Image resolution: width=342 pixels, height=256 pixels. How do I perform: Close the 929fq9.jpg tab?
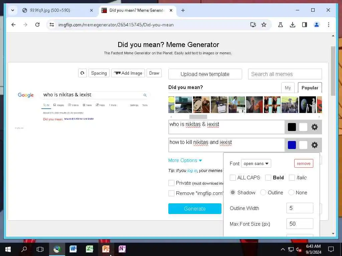click(92, 10)
